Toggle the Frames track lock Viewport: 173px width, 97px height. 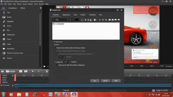pyautogui.click(x=13, y=75)
